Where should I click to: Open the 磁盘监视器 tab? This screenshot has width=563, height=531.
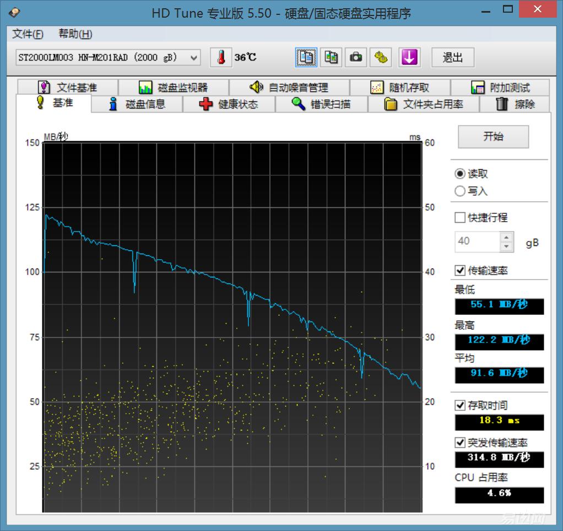[x=174, y=87]
